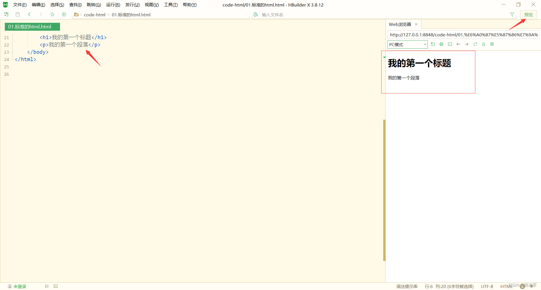Viewport: 541px width, 290px height.
Task: Open the 文件(F) menu
Action: [19, 5]
